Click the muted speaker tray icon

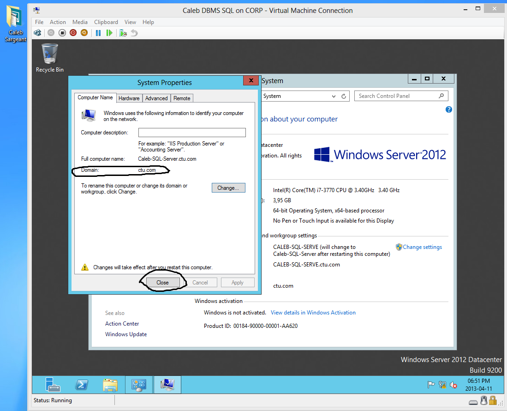click(453, 385)
